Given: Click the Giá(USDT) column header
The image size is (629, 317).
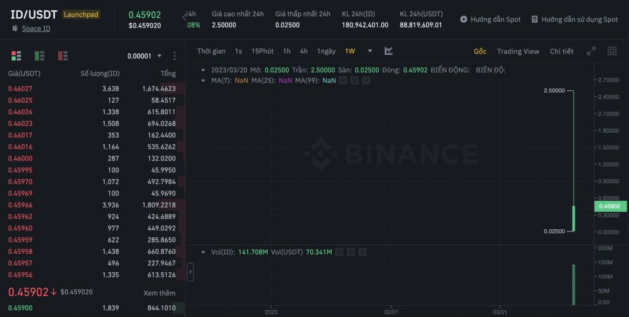Looking at the screenshot, I should (x=24, y=74).
